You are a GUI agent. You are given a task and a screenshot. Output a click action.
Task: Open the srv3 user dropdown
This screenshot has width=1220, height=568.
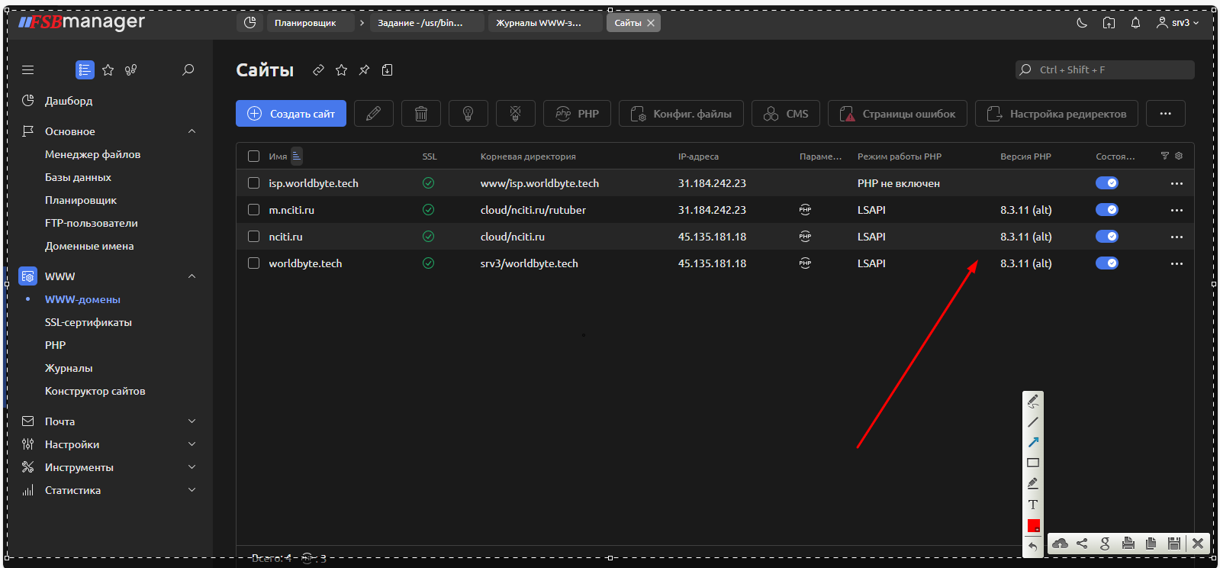(x=1177, y=23)
